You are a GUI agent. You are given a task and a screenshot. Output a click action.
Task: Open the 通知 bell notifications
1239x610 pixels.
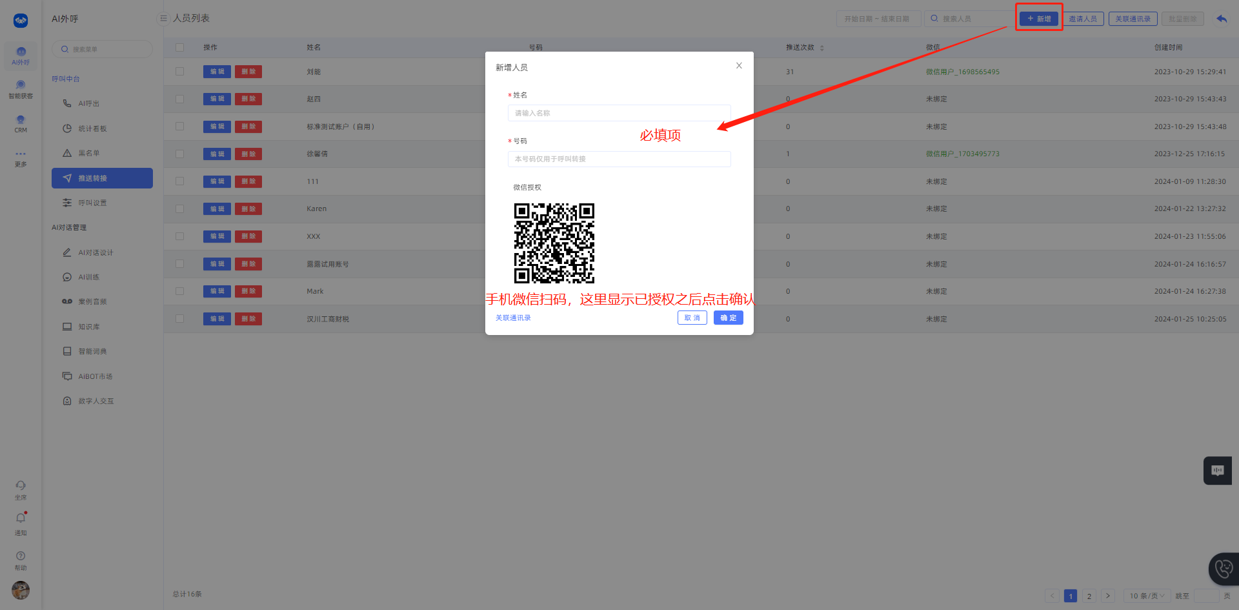coord(21,524)
